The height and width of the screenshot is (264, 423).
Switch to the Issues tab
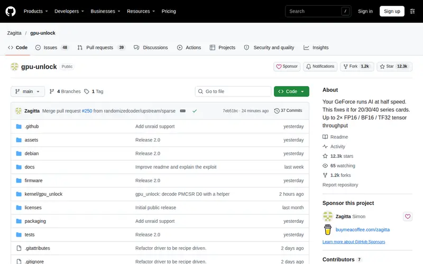pos(51,48)
